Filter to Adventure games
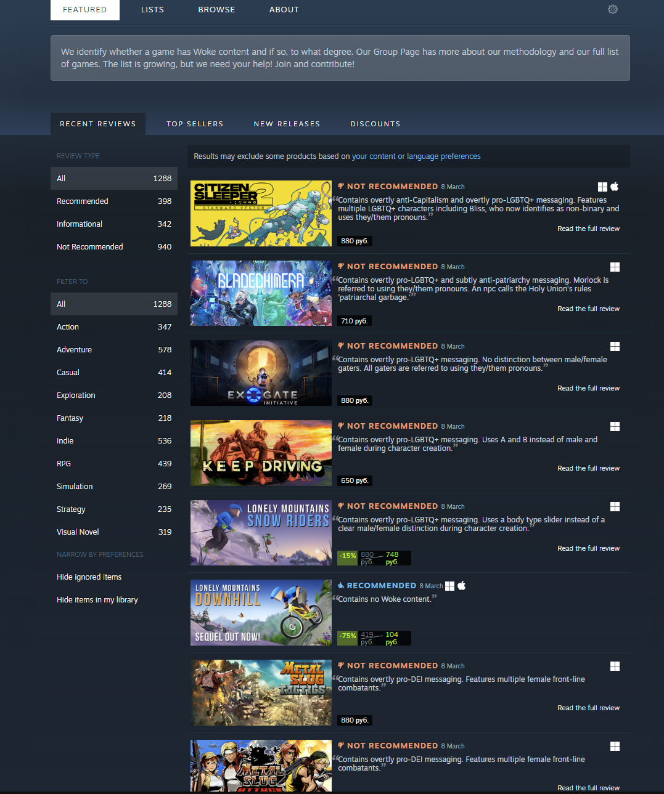Viewport: 664px width, 794px height. click(114, 349)
